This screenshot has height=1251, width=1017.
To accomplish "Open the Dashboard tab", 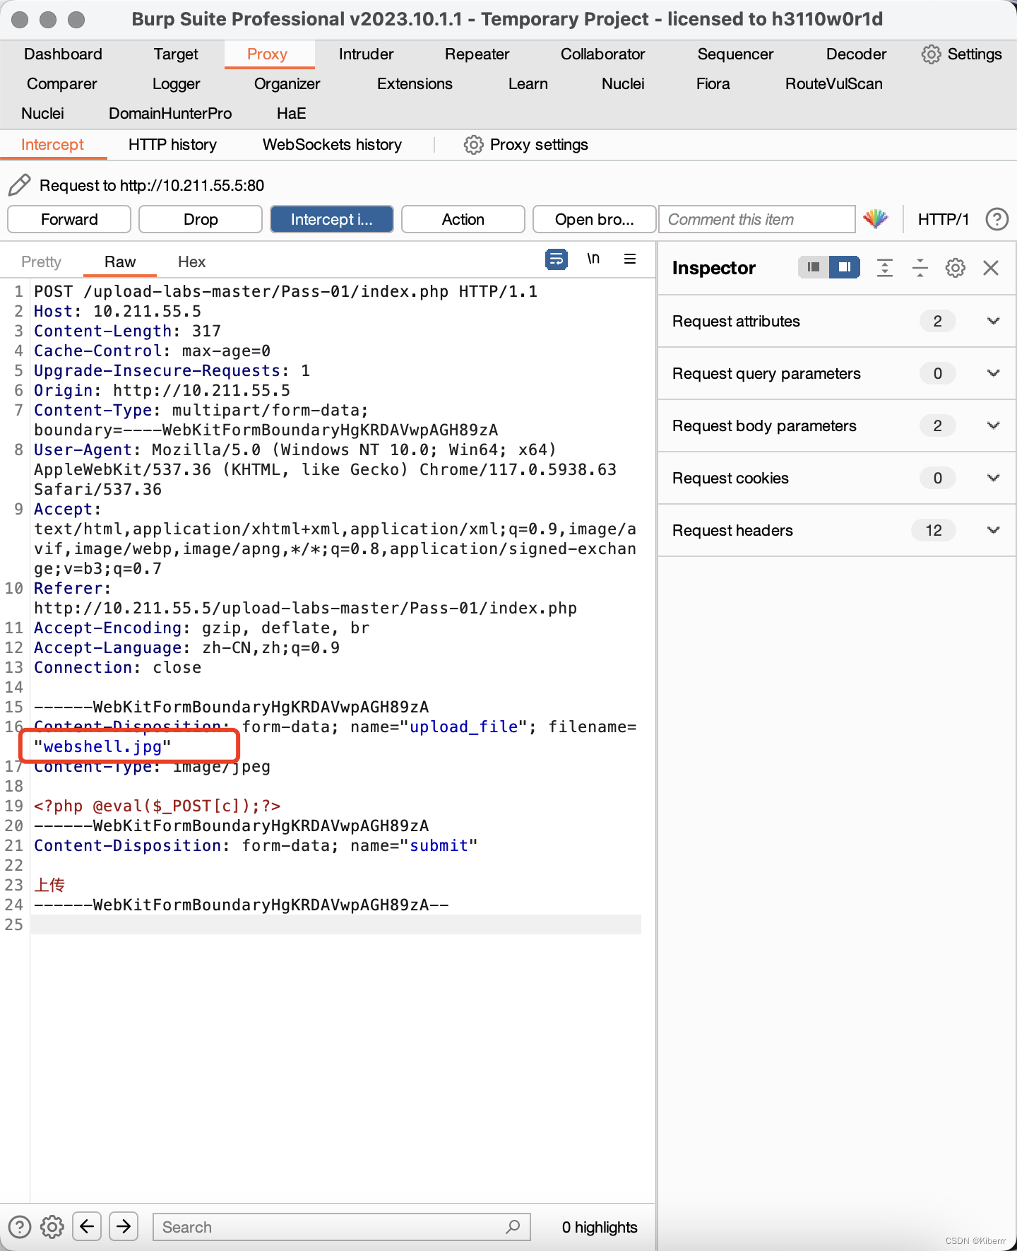I will (63, 54).
